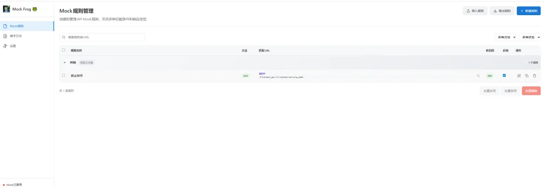545x188 pixels.
Task: Click the 1 个规则 group count
Action: pyautogui.click(x=533, y=63)
